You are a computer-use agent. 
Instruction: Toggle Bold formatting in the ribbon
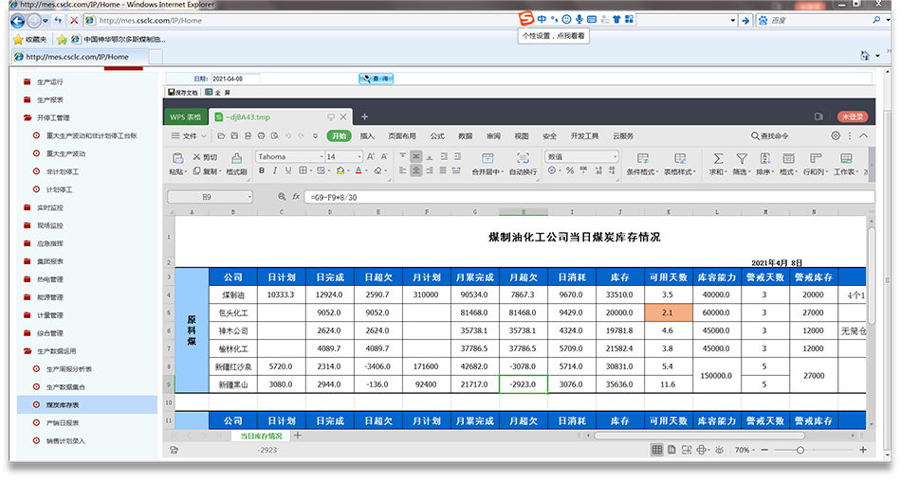[262, 170]
